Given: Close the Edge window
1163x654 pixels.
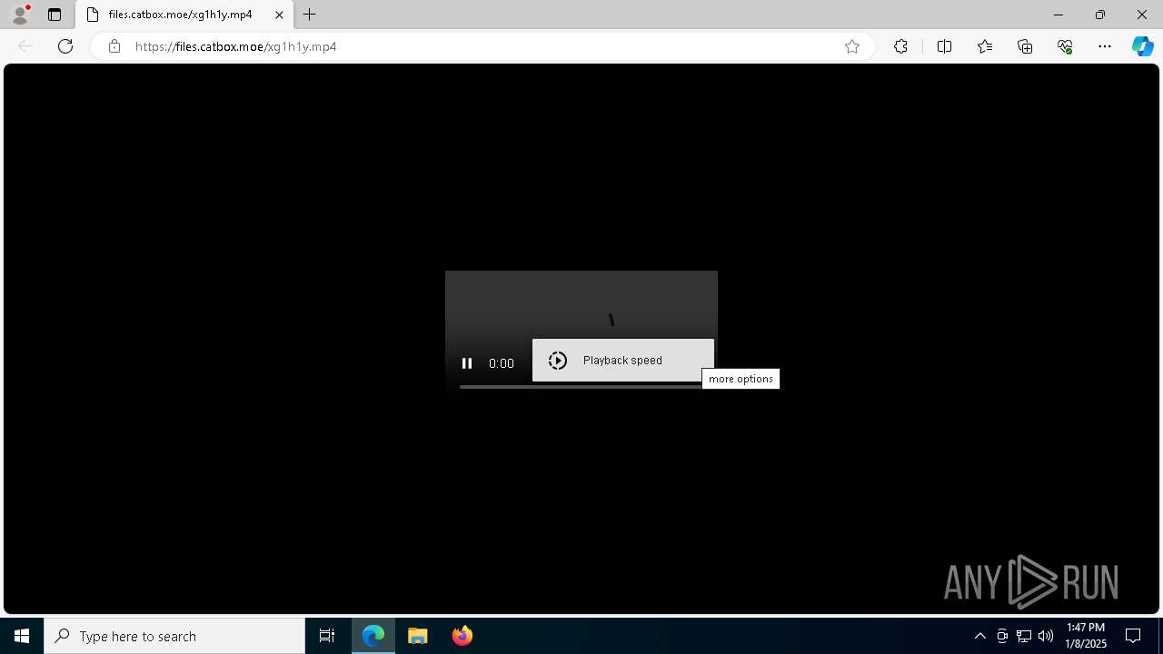Looking at the screenshot, I should [x=1142, y=15].
